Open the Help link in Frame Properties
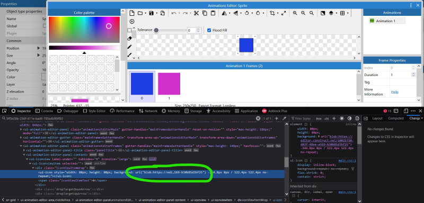The height and width of the screenshot is (203, 424). pyautogui.click(x=394, y=92)
